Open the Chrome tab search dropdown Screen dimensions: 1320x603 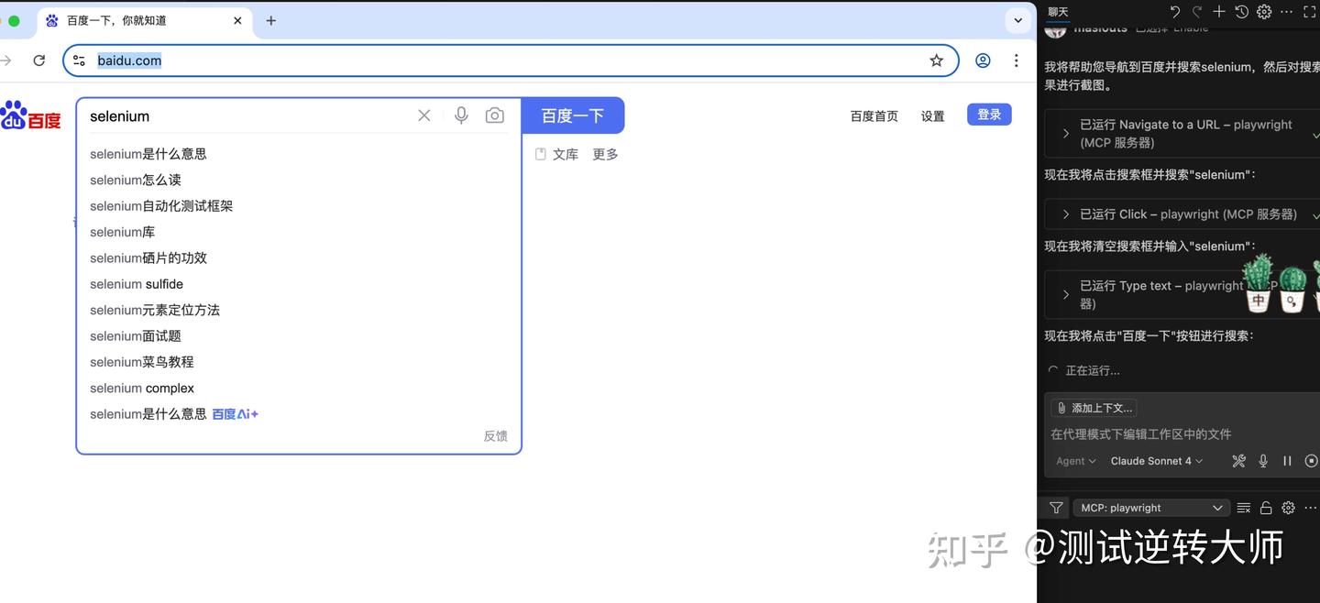pyautogui.click(x=1017, y=20)
